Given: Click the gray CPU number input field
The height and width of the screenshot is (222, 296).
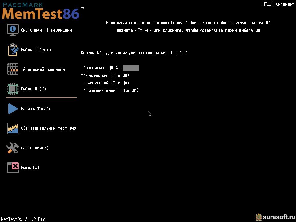Looking at the screenshot, I should pyautogui.click(x=131, y=68).
